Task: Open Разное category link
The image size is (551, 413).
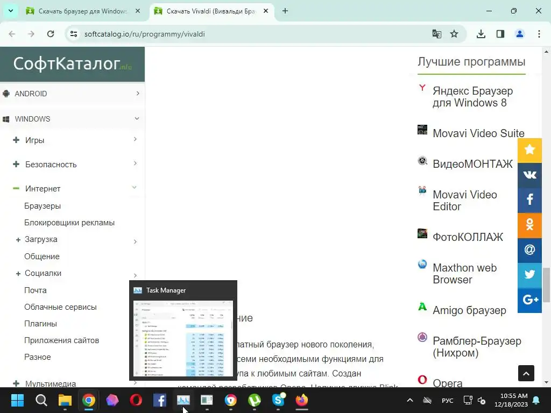Action: (x=38, y=357)
